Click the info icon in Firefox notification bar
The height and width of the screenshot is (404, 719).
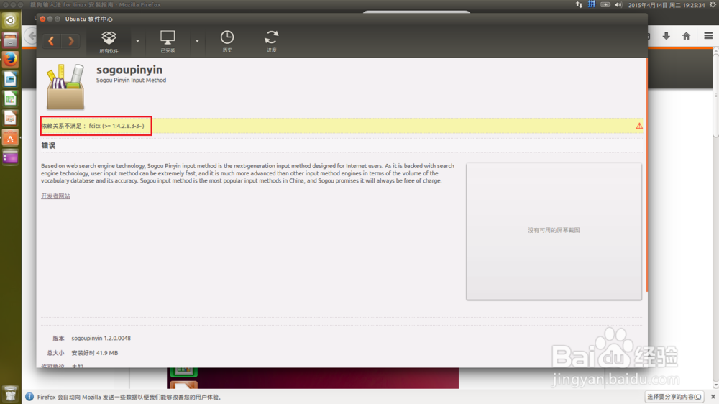click(29, 397)
